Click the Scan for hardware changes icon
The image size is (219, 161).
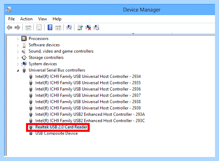point(69,28)
